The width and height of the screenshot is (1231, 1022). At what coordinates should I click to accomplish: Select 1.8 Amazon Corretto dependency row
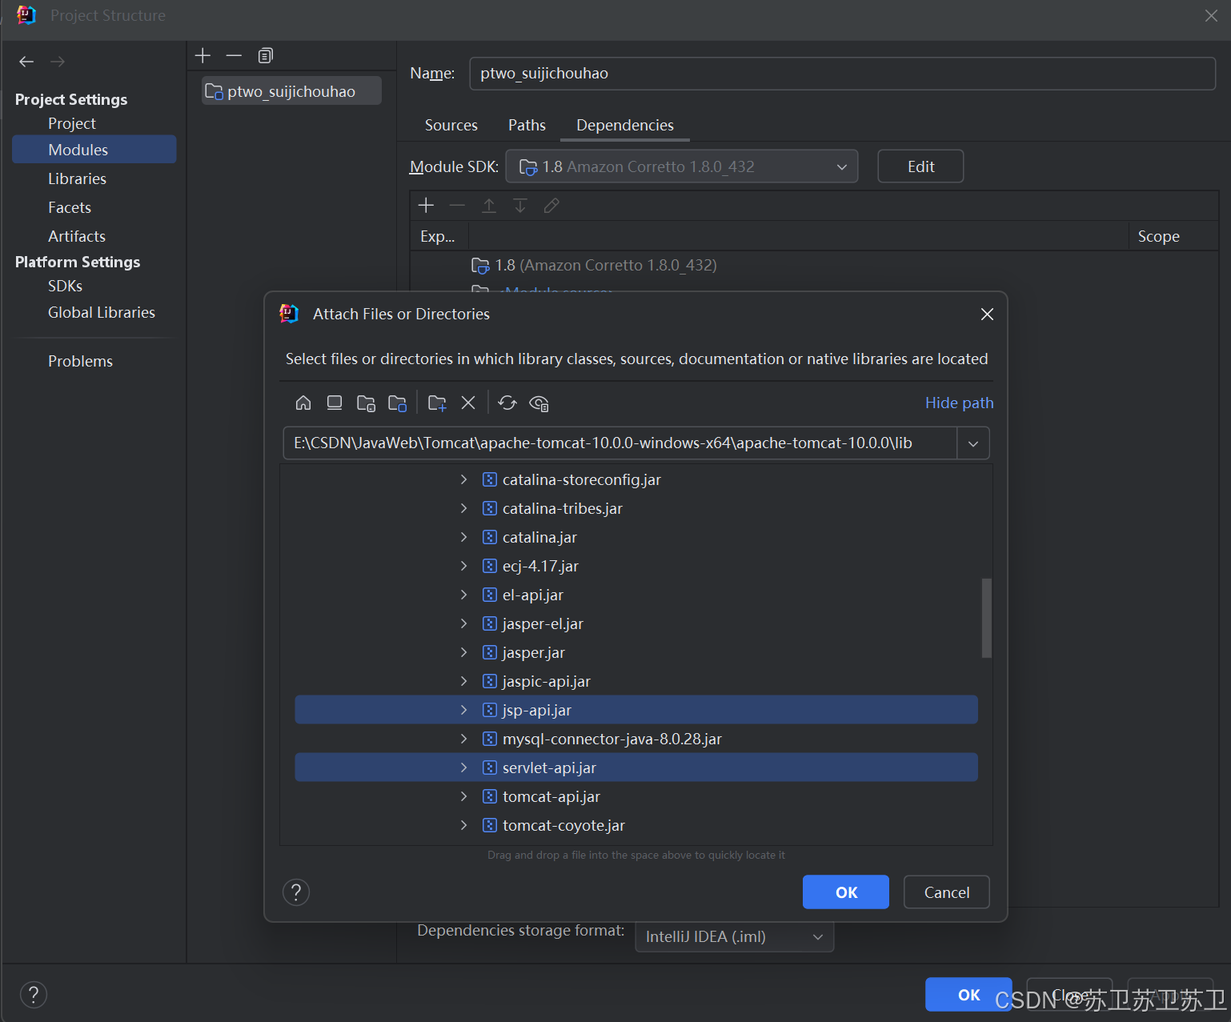pos(814,265)
